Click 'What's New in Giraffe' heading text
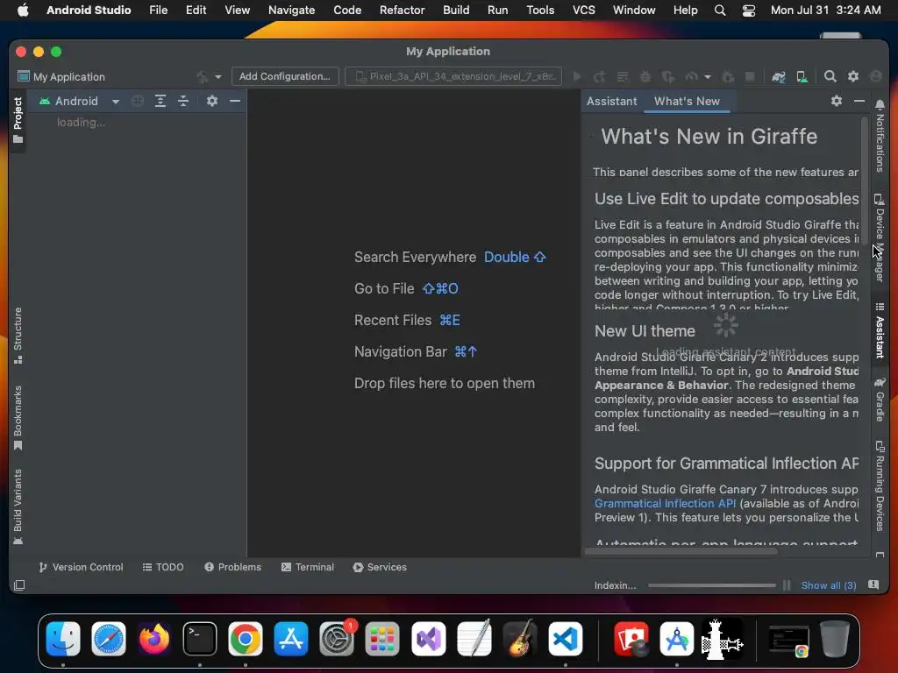This screenshot has width=898, height=673. click(709, 137)
